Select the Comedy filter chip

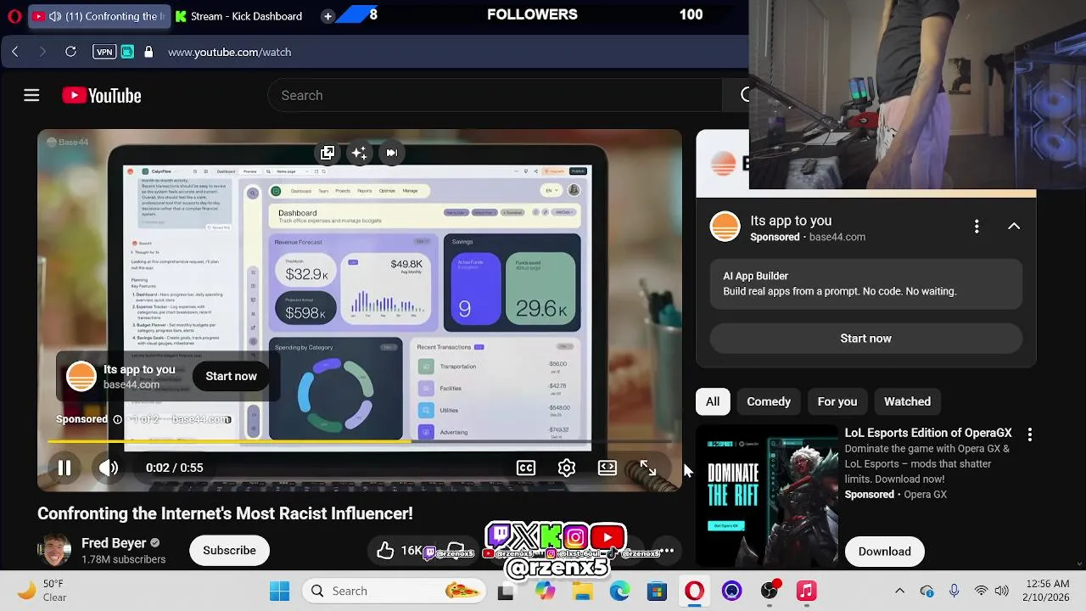tap(769, 401)
